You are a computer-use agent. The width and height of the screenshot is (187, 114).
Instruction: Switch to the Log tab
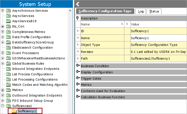[141, 11]
